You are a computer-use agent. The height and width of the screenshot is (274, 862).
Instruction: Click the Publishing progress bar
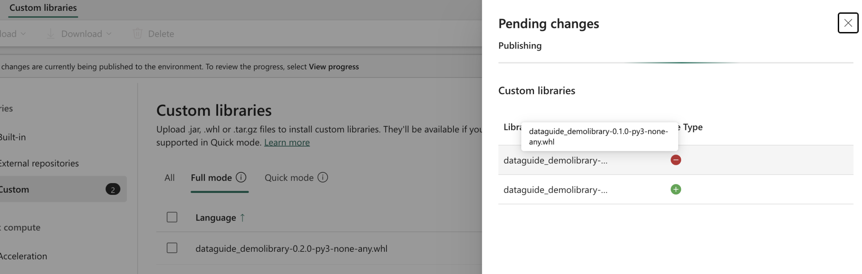pyautogui.click(x=675, y=63)
